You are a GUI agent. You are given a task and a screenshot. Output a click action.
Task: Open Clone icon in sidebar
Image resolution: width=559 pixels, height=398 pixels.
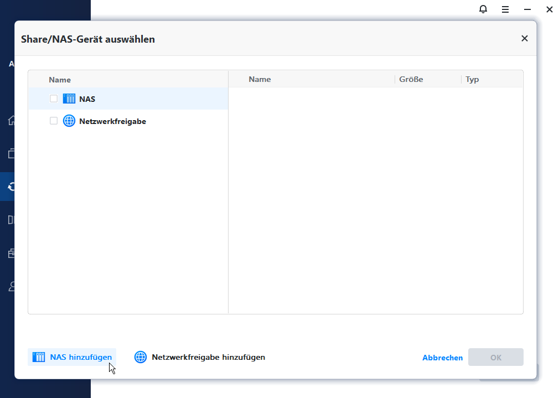coord(11,220)
